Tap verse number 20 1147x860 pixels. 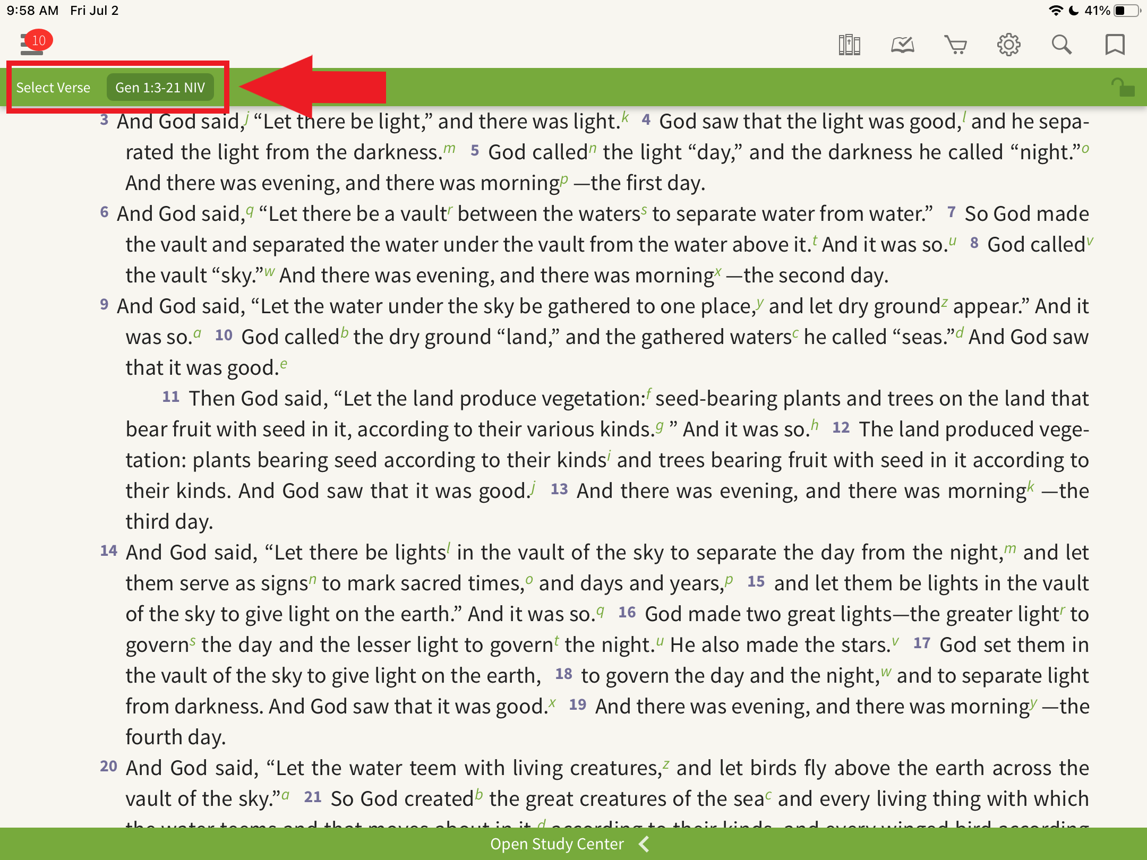tap(108, 767)
